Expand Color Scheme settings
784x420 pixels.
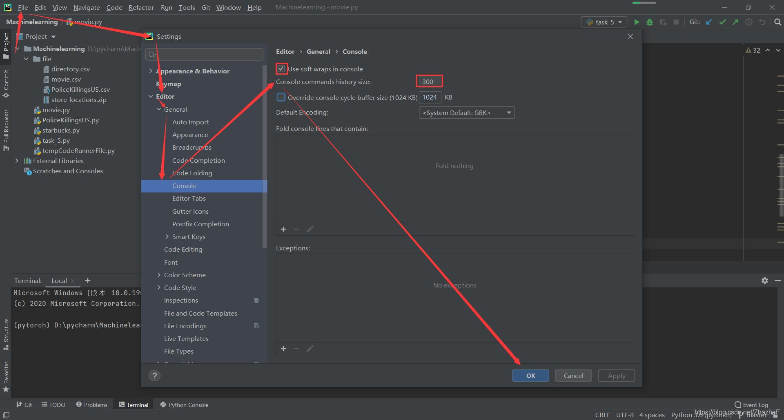coord(159,275)
